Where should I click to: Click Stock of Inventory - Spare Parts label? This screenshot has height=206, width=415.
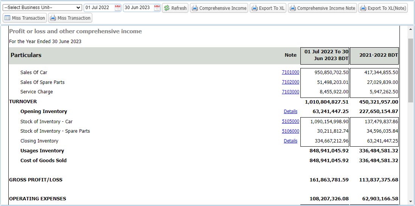[x=55, y=131]
